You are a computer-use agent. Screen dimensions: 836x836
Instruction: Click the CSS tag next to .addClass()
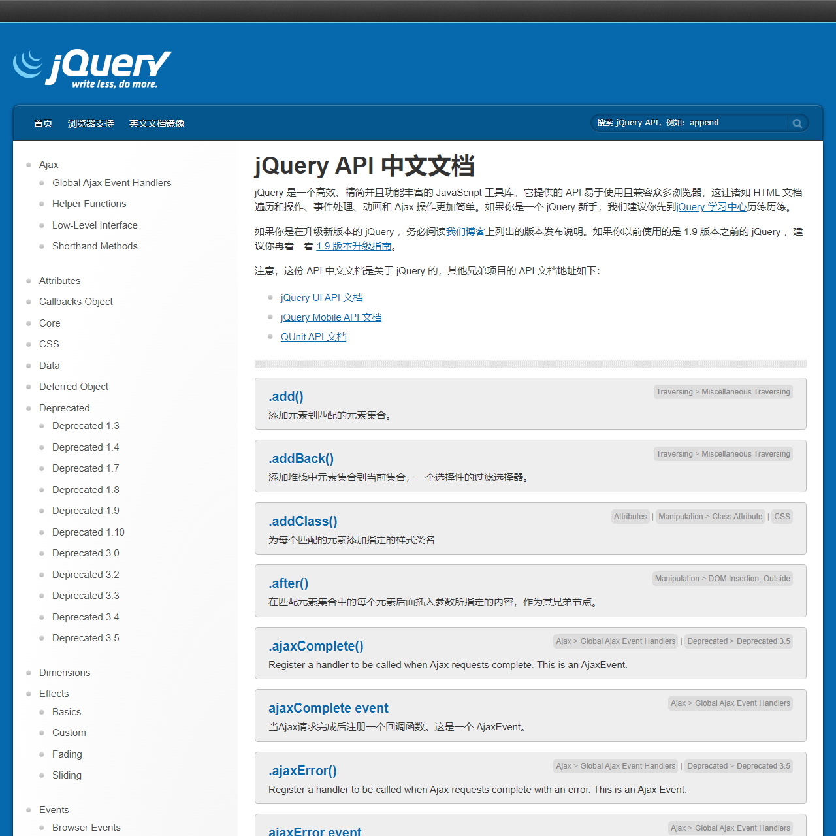coord(781,517)
